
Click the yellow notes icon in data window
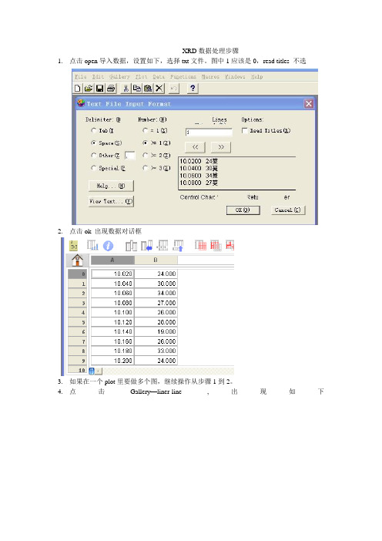pyautogui.click(x=73, y=245)
